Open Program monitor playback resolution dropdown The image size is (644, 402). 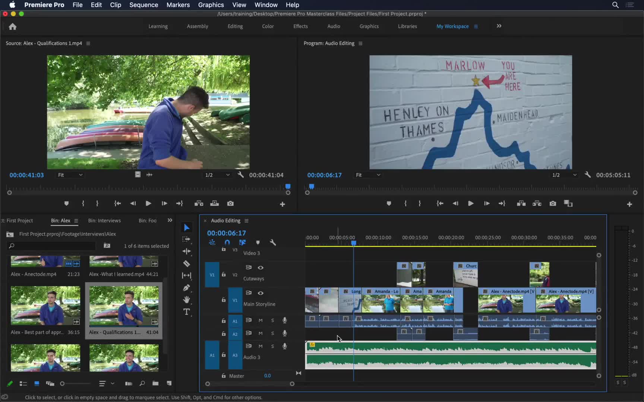point(564,175)
